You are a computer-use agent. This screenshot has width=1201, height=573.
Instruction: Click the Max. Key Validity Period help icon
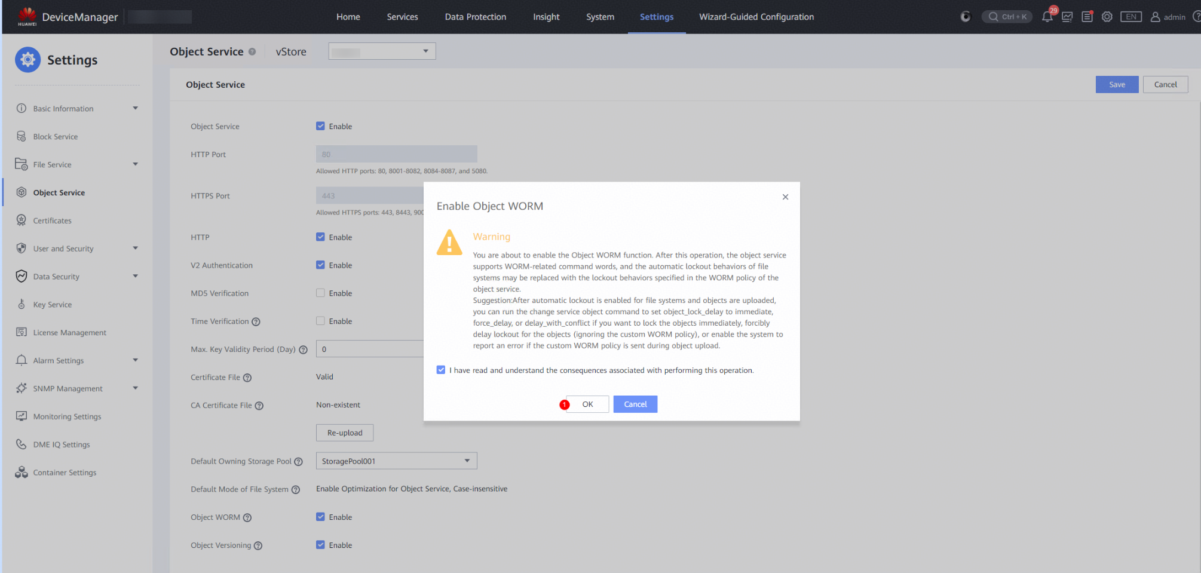point(303,350)
